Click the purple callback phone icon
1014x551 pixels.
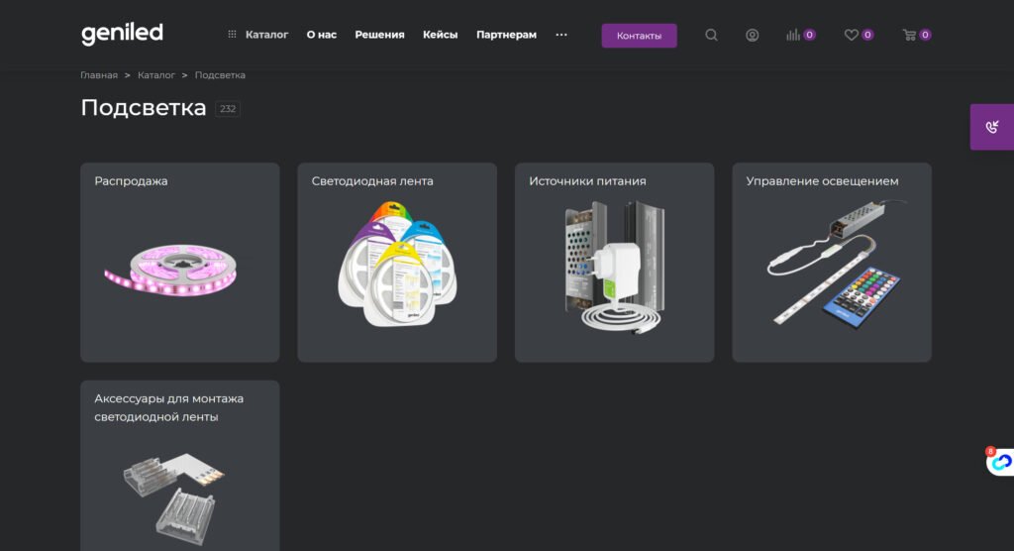coord(992,127)
